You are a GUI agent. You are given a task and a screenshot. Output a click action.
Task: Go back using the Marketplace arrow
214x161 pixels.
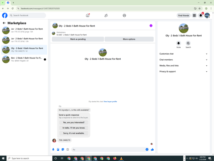click(x=4, y=23)
